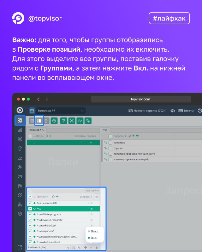Select the Топвизор #7... folders tab
This screenshot has width=202, height=252.
pyautogui.click(x=37, y=130)
